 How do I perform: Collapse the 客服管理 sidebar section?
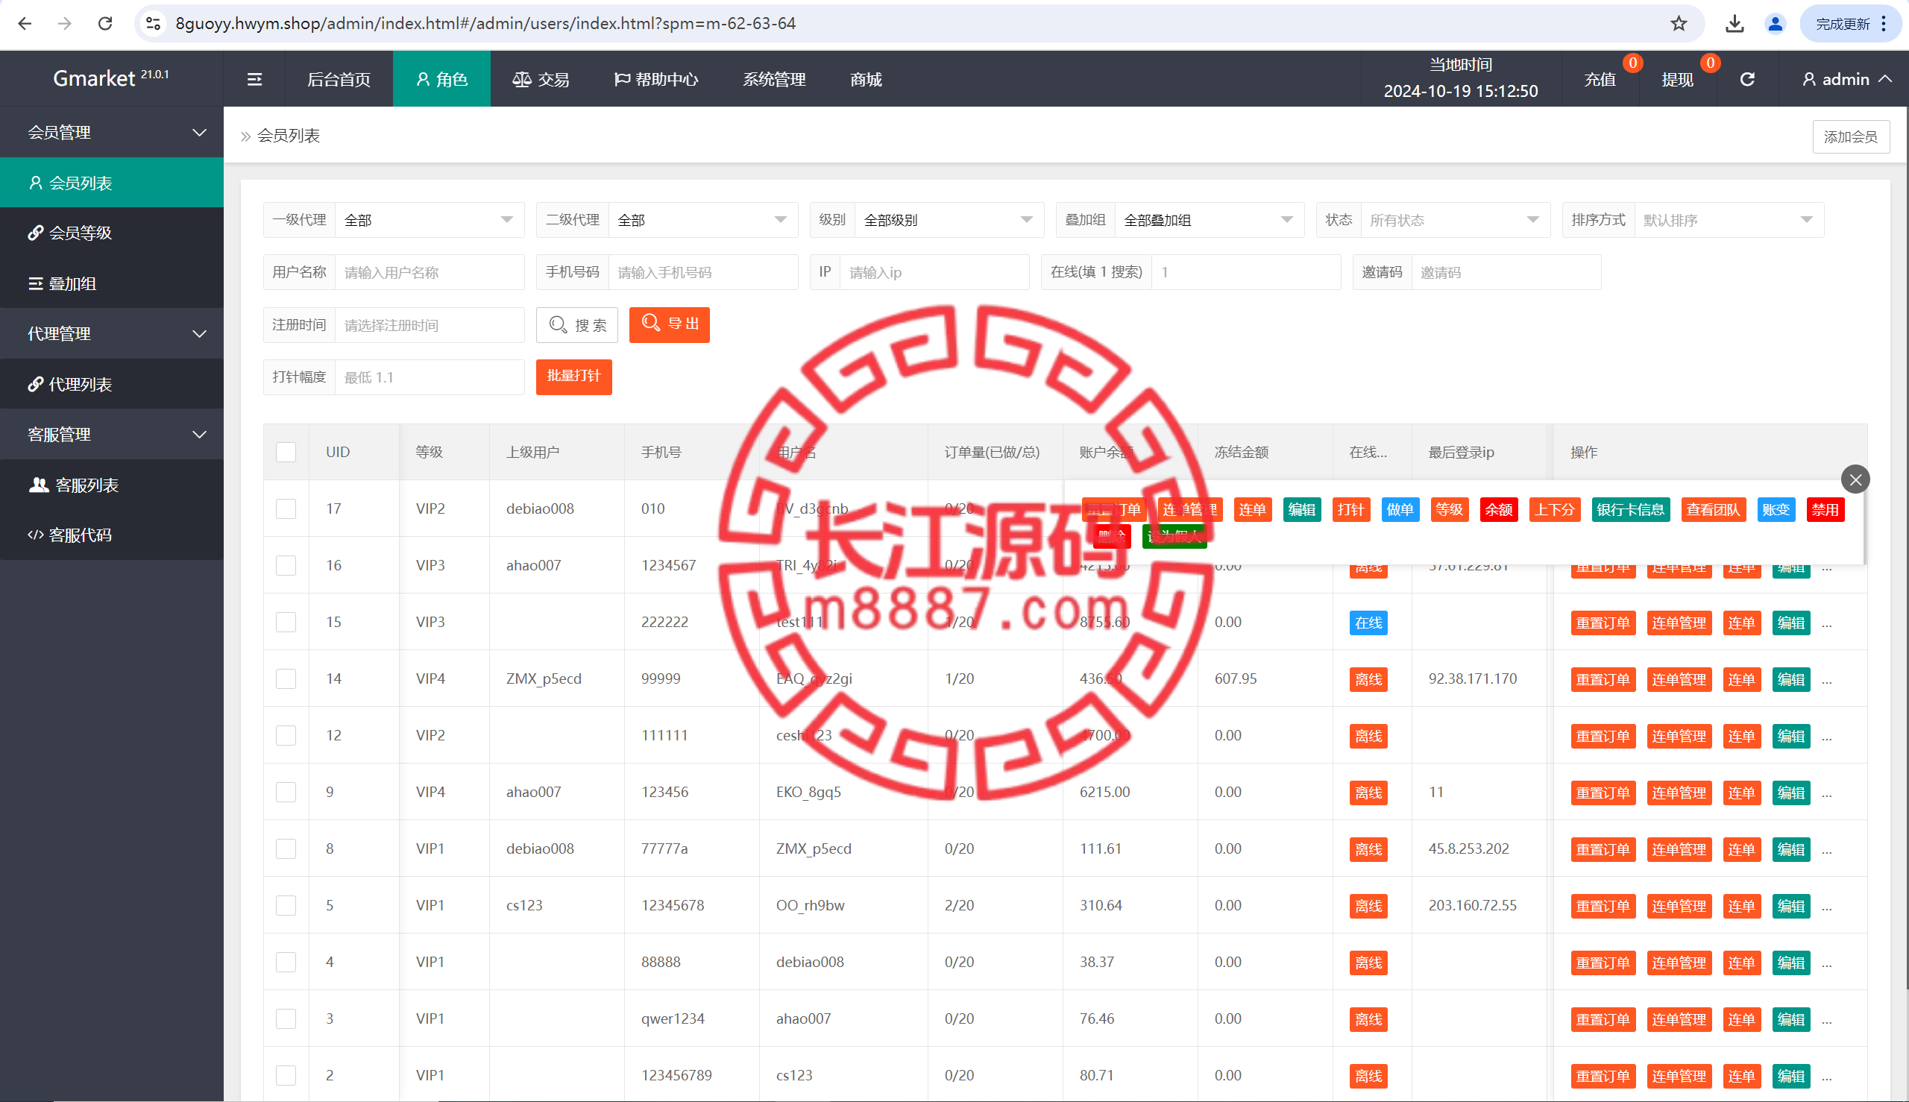112,434
